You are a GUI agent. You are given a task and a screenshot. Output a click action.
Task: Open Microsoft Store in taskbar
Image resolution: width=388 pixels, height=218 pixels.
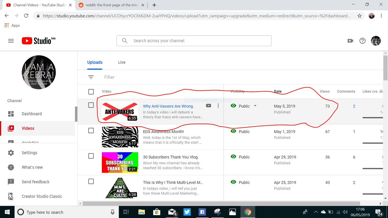[156, 212]
